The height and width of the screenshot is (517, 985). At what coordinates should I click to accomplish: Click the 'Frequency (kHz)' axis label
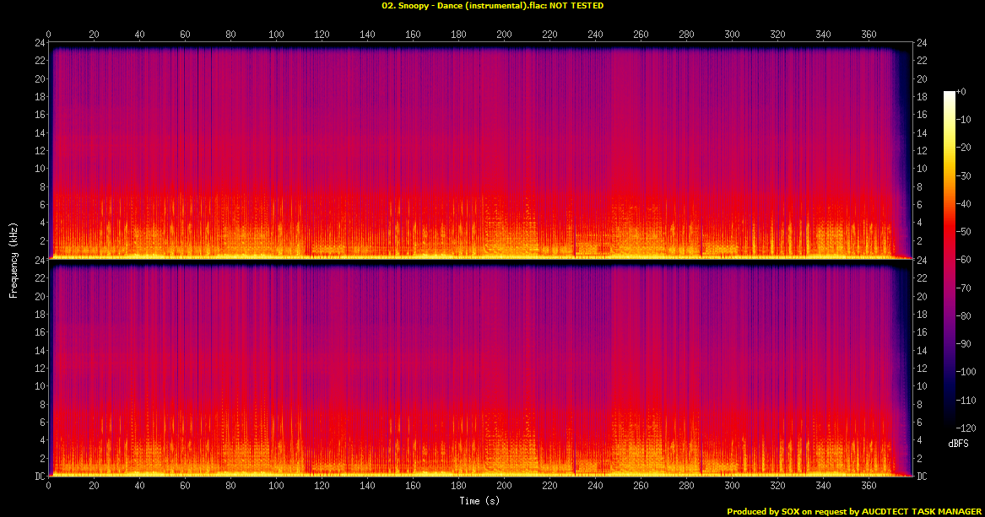14,260
